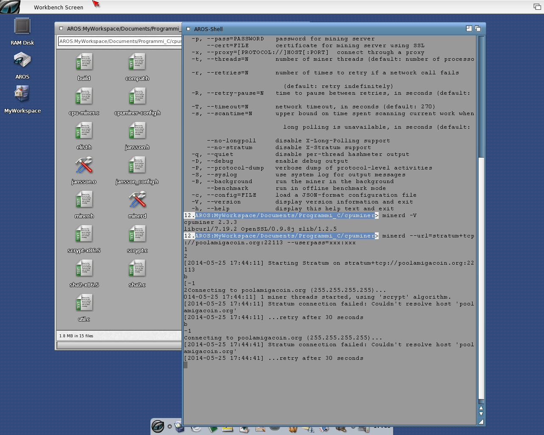Select the minerd executable icon
The image size is (544, 435).
pyautogui.click(x=137, y=200)
